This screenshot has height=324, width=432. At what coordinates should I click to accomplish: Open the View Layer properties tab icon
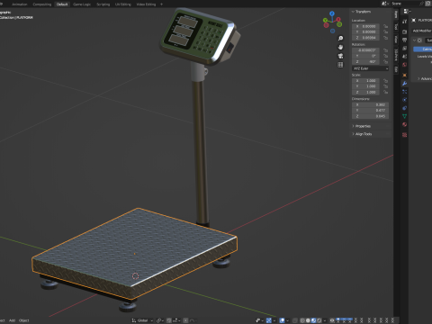tap(405, 49)
